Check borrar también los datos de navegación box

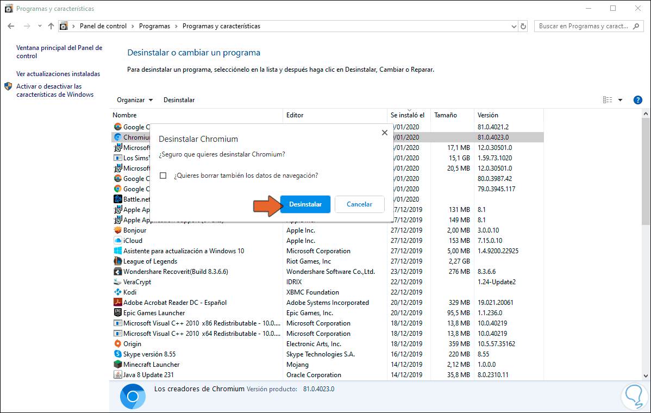click(x=163, y=176)
